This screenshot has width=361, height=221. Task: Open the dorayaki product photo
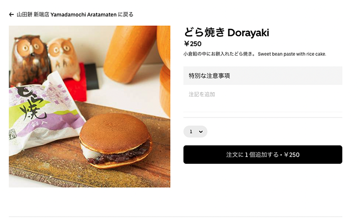pyautogui.click(x=90, y=107)
